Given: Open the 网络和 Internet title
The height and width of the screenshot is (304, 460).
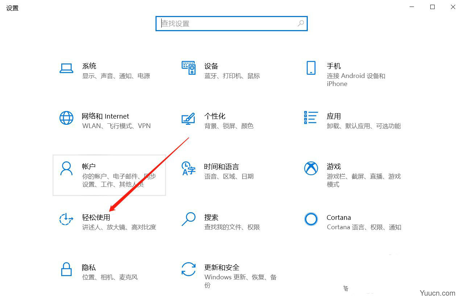Looking at the screenshot, I should (x=105, y=116).
